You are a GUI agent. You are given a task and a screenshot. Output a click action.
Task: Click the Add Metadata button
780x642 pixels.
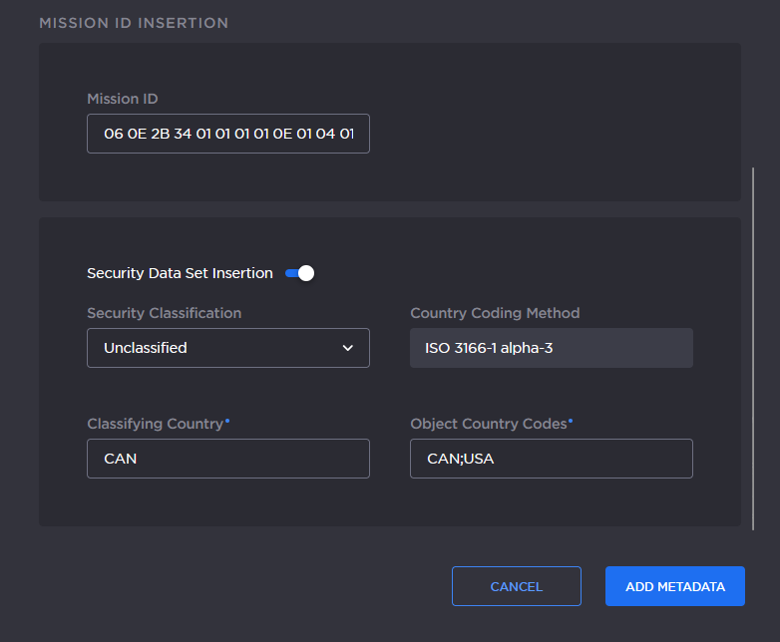tap(674, 586)
